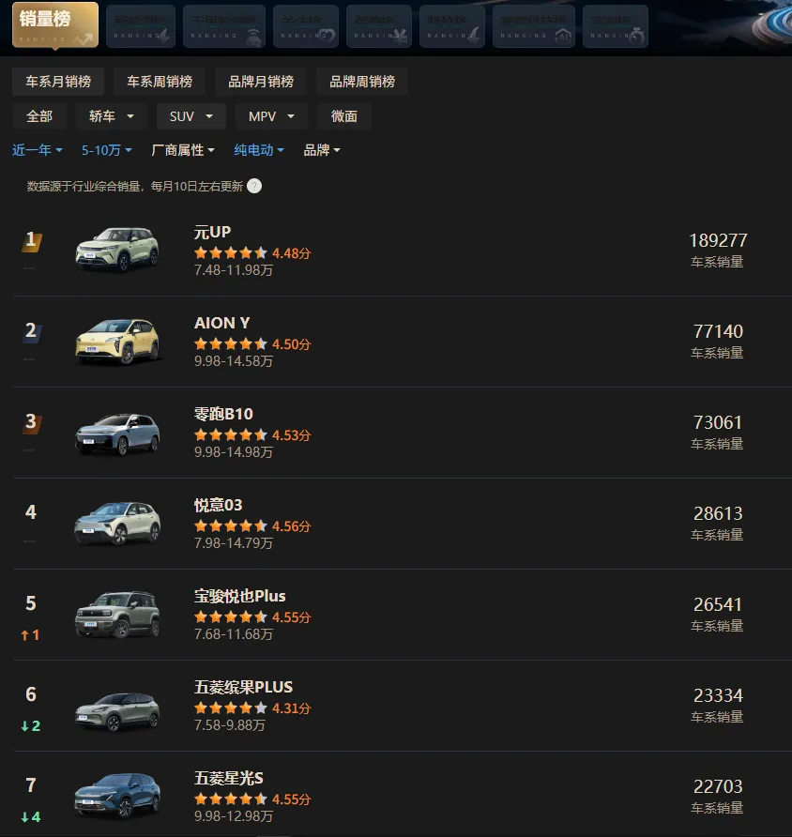Click the 五菱星光S car thumbnail

coord(117,796)
